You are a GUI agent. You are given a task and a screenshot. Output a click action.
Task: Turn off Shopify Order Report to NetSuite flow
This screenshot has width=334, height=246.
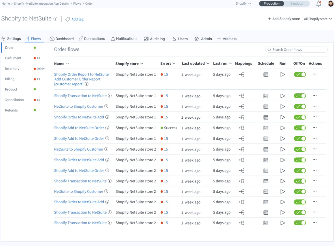click(x=300, y=74)
